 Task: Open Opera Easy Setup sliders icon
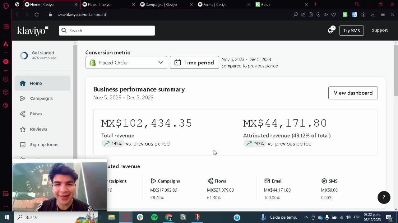[383, 15]
